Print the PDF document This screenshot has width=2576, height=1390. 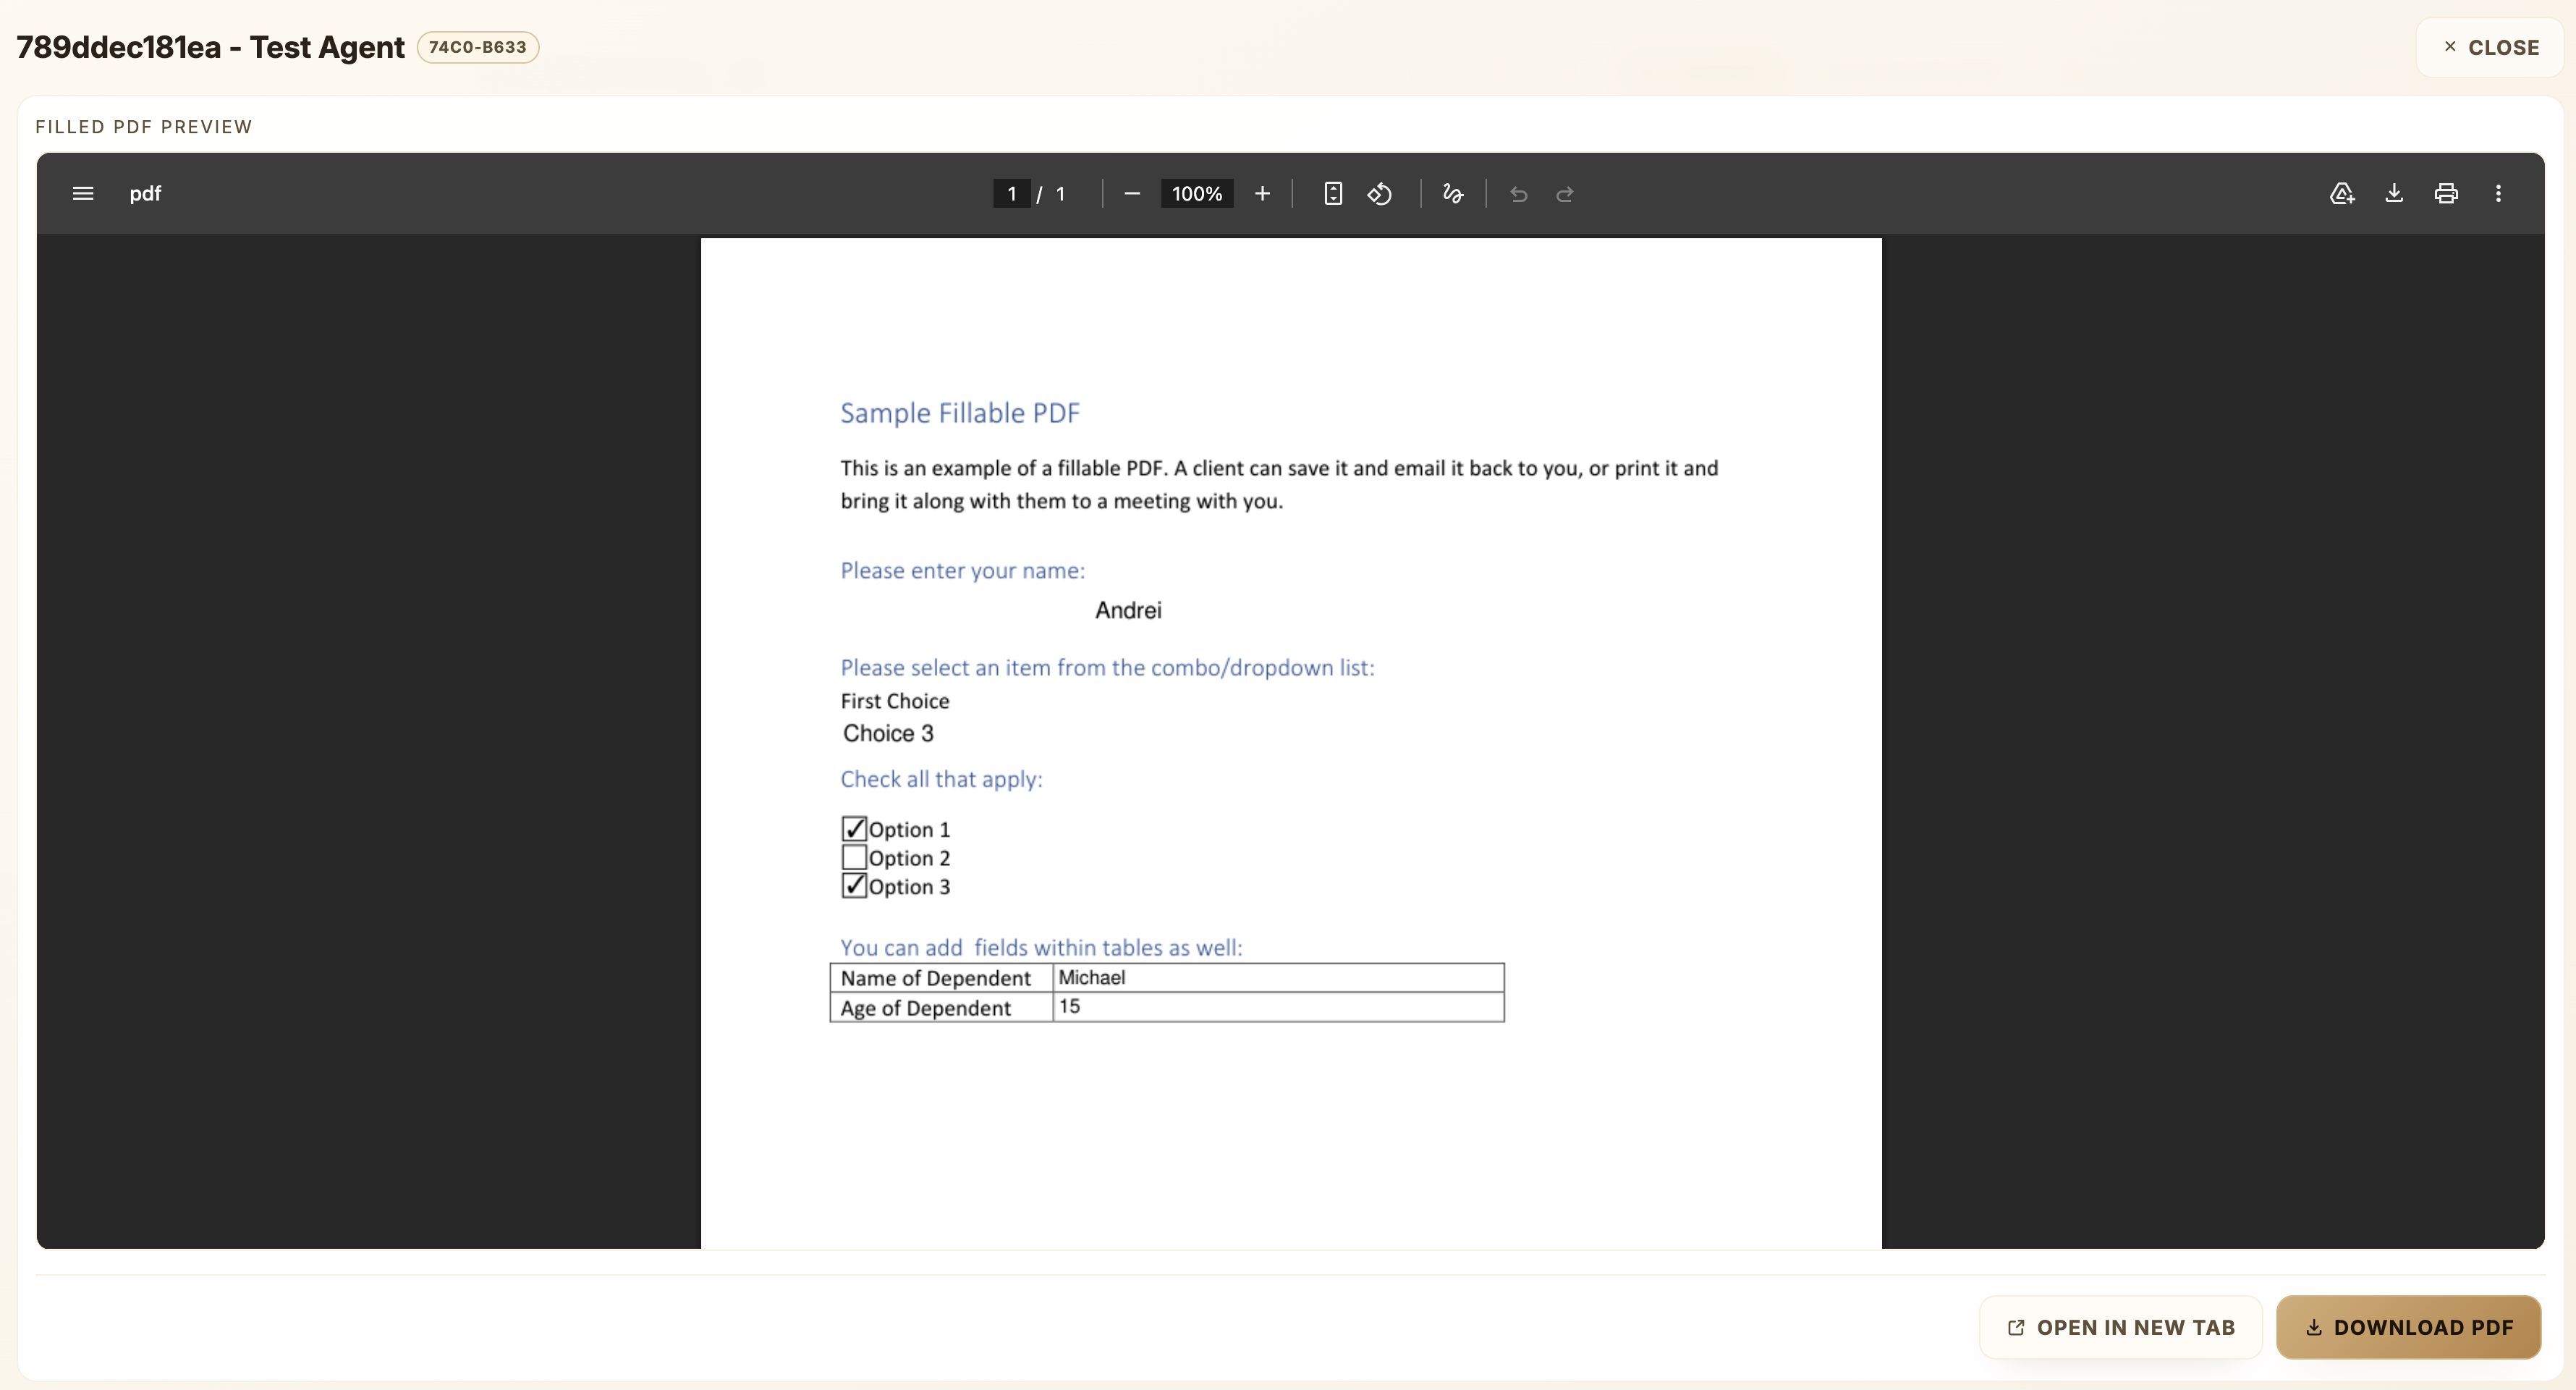2446,193
